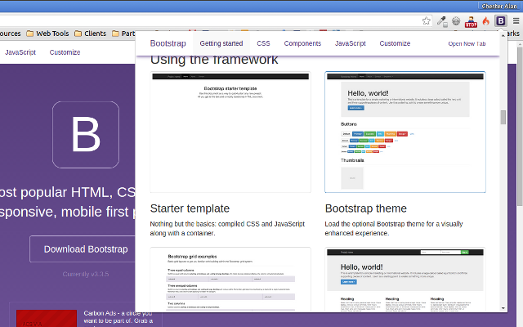Click Customize link on background page
Screen dimensions: 523x327
pyautogui.click(x=65, y=52)
